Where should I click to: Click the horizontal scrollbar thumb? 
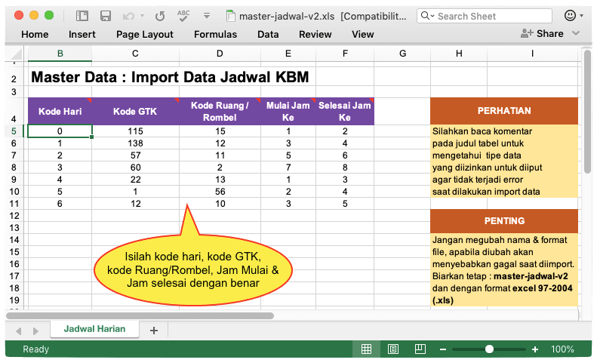[140, 315]
